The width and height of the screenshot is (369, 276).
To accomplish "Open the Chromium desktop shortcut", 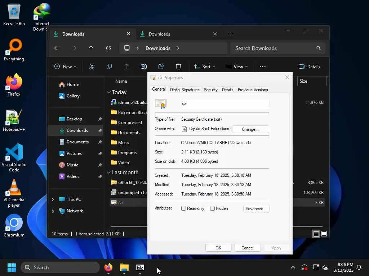I will click(x=14, y=226).
